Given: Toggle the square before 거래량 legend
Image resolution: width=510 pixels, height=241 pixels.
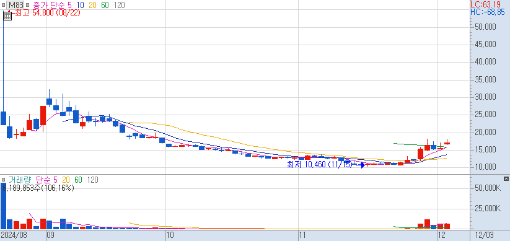Looking at the screenshot, I should [x=3, y=180].
